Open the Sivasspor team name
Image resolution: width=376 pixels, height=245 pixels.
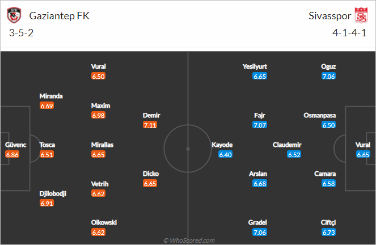click(x=329, y=16)
